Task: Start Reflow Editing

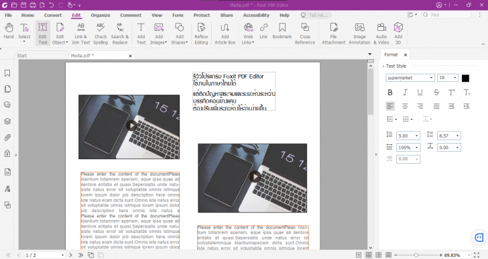Action: tap(201, 33)
